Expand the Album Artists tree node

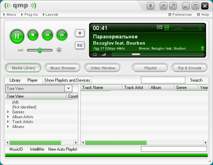point(8,117)
